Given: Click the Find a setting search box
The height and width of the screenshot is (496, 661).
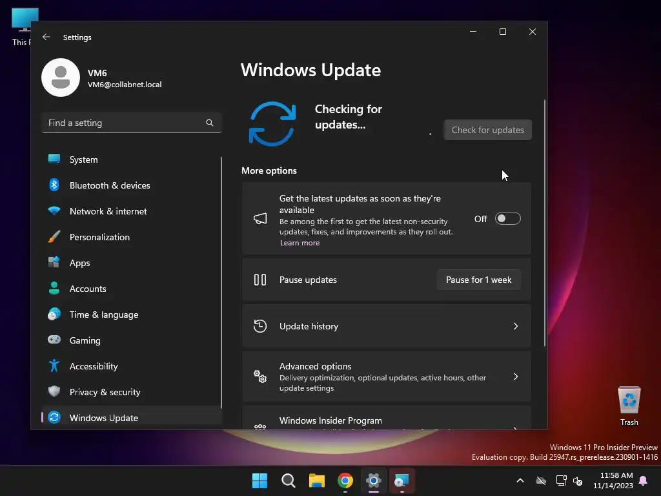Looking at the screenshot, I should coord(131,123).
